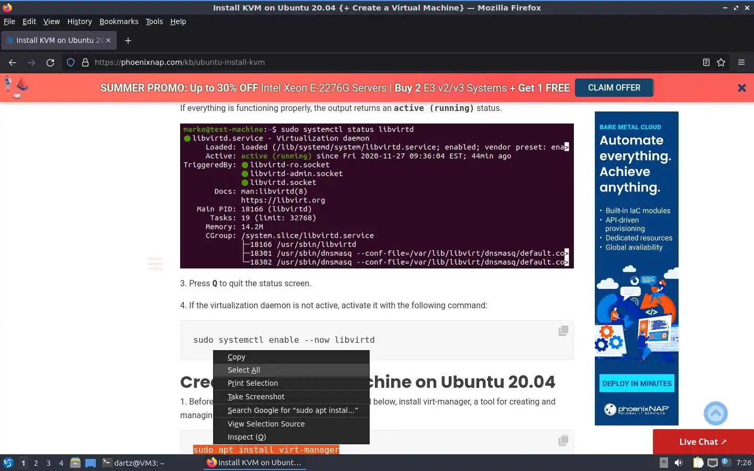Open the Firefox hamburger application menu
The width and height of the screenshot is (754, 471).
coord(741,62)
